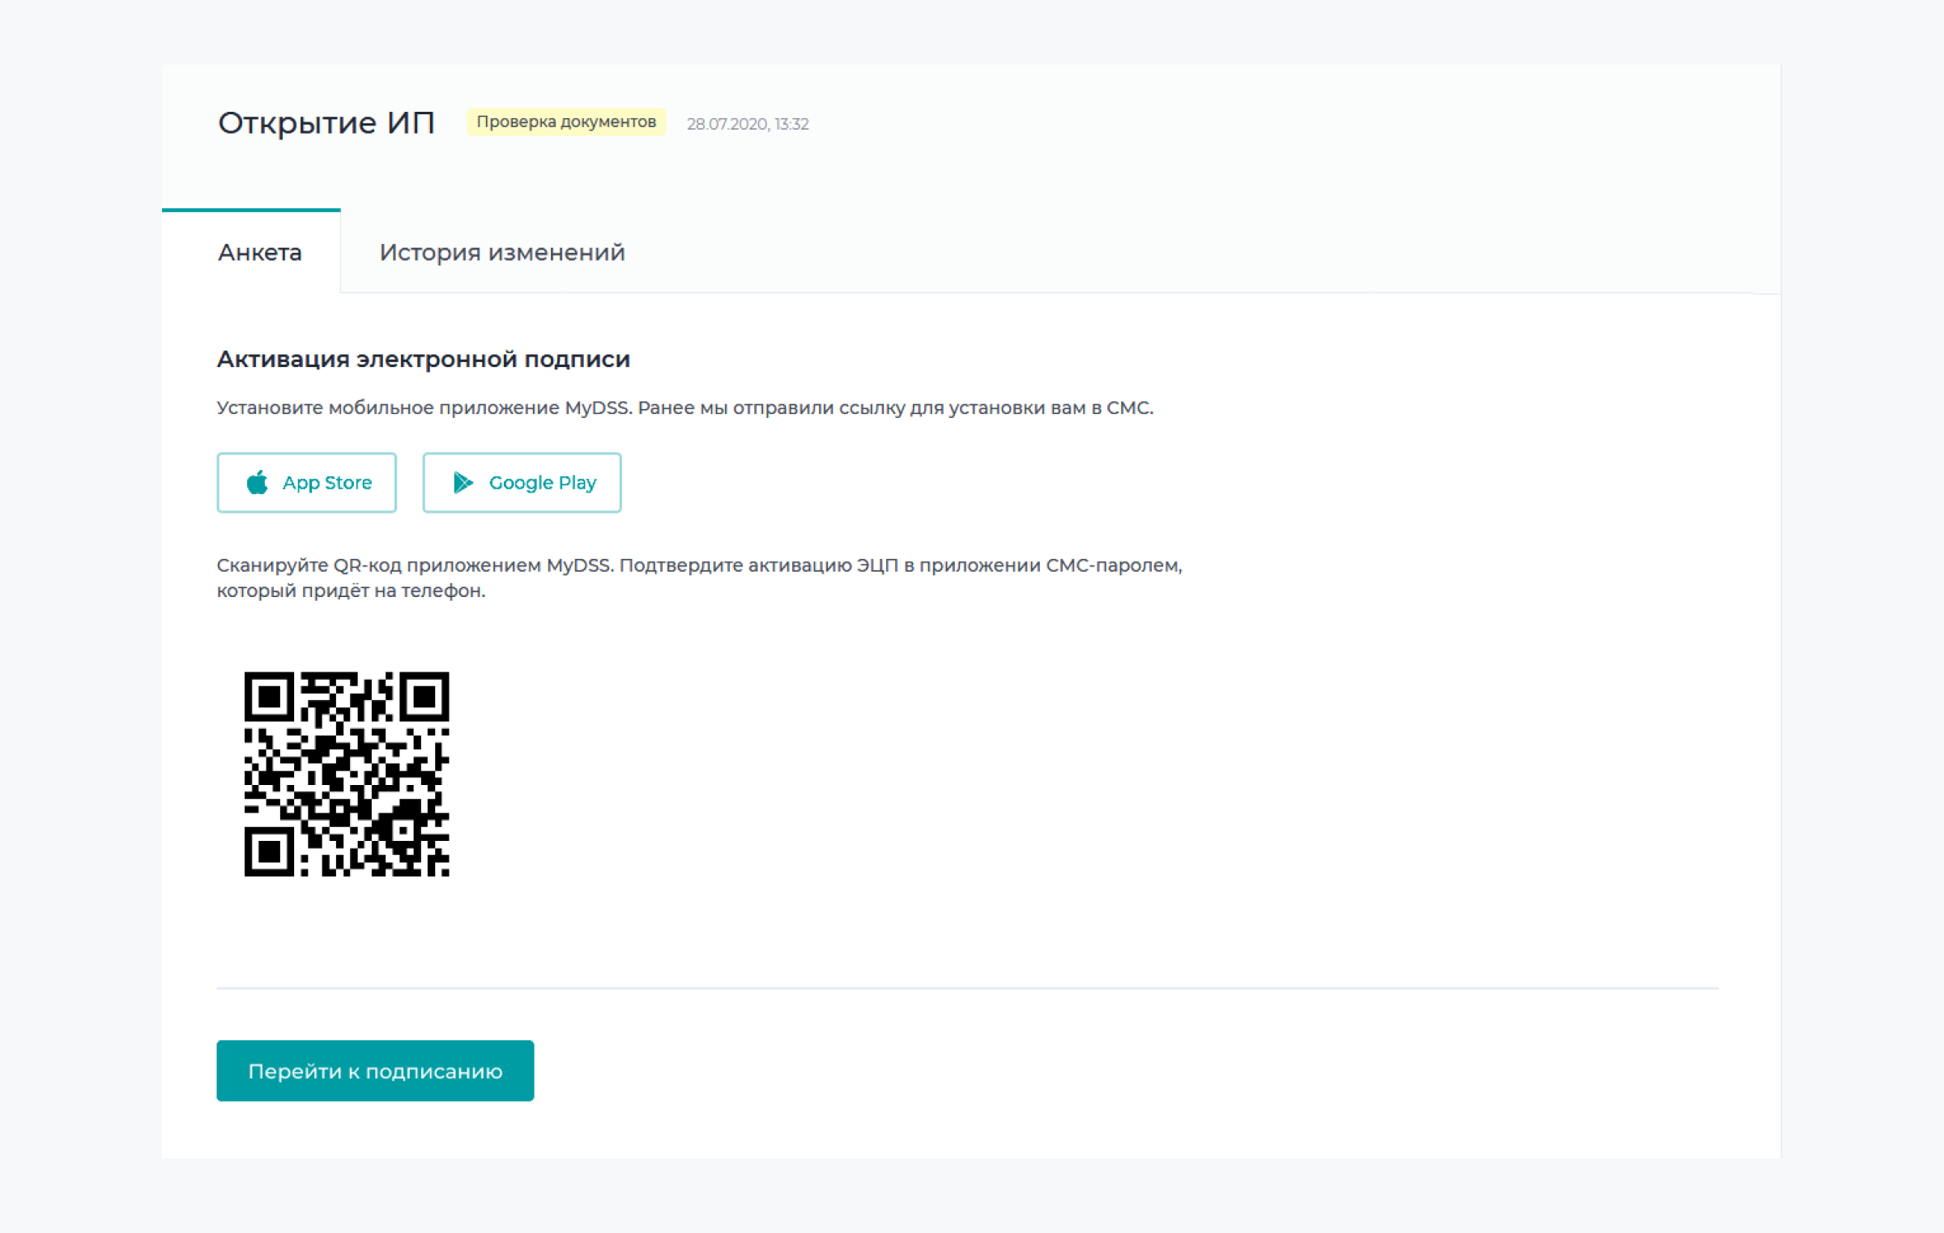Click the Apple logo icon
The width and height of the screenshot is (1944, 1233).
258,483
